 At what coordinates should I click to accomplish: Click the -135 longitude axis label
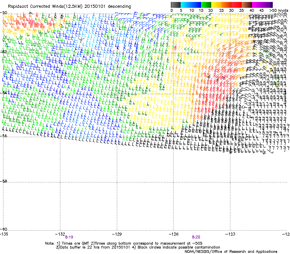point(4,234)
